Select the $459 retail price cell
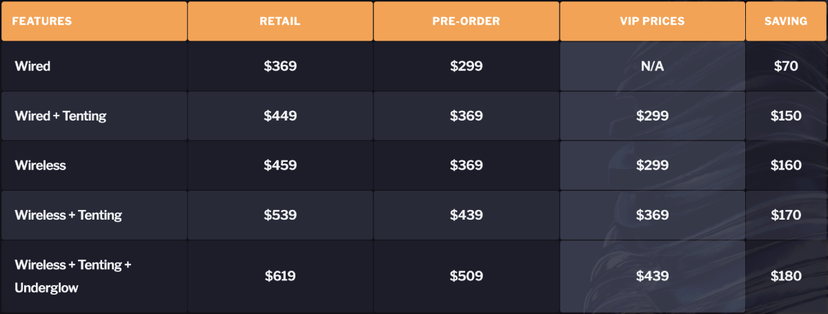The width and height of the screenshot is (828, 314). point(280,165)
